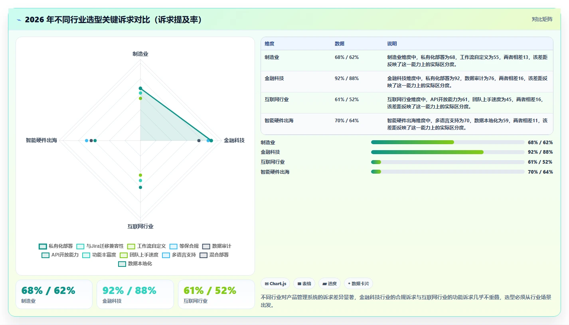
Task: Click the 制造业 description mentioning 两者相差13
Action: (x=468, y=61)
